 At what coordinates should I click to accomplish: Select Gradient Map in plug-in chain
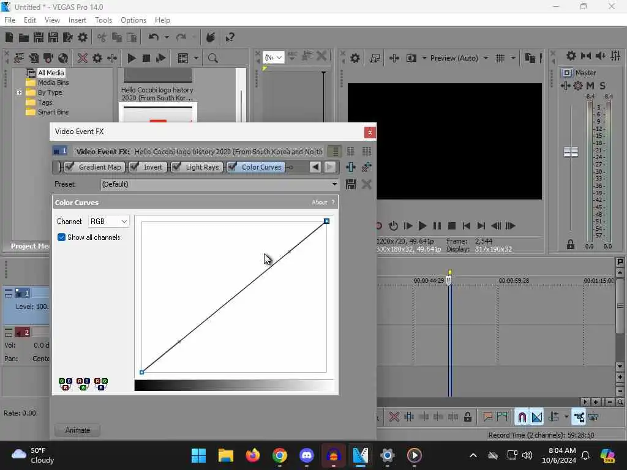coord(100,167)
